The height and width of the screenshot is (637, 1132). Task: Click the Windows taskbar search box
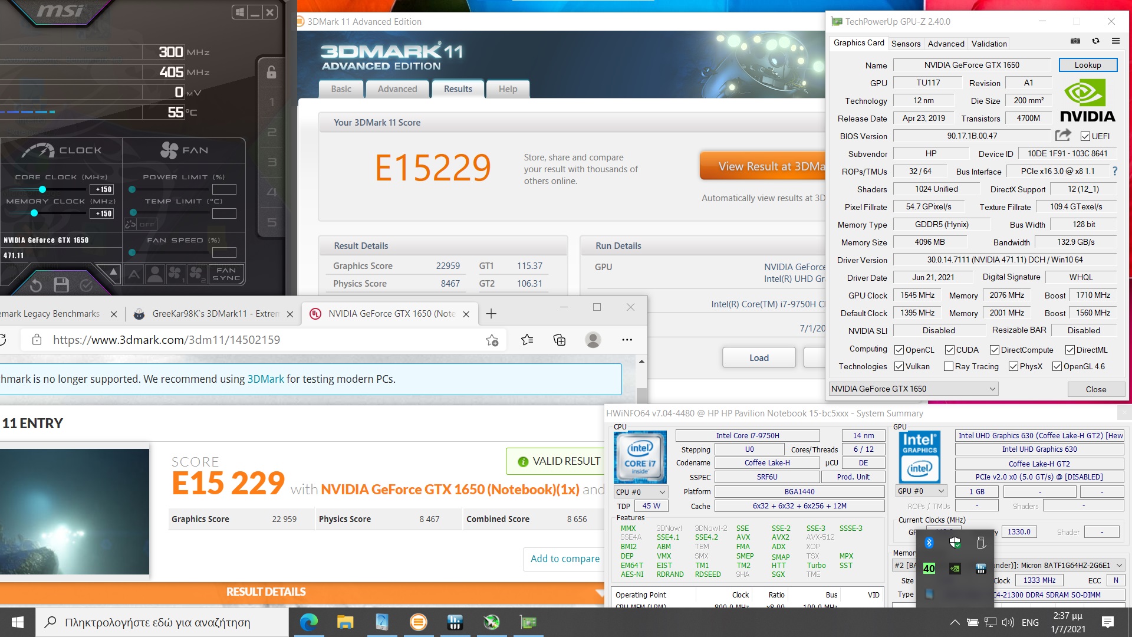[x=162, y=622]
